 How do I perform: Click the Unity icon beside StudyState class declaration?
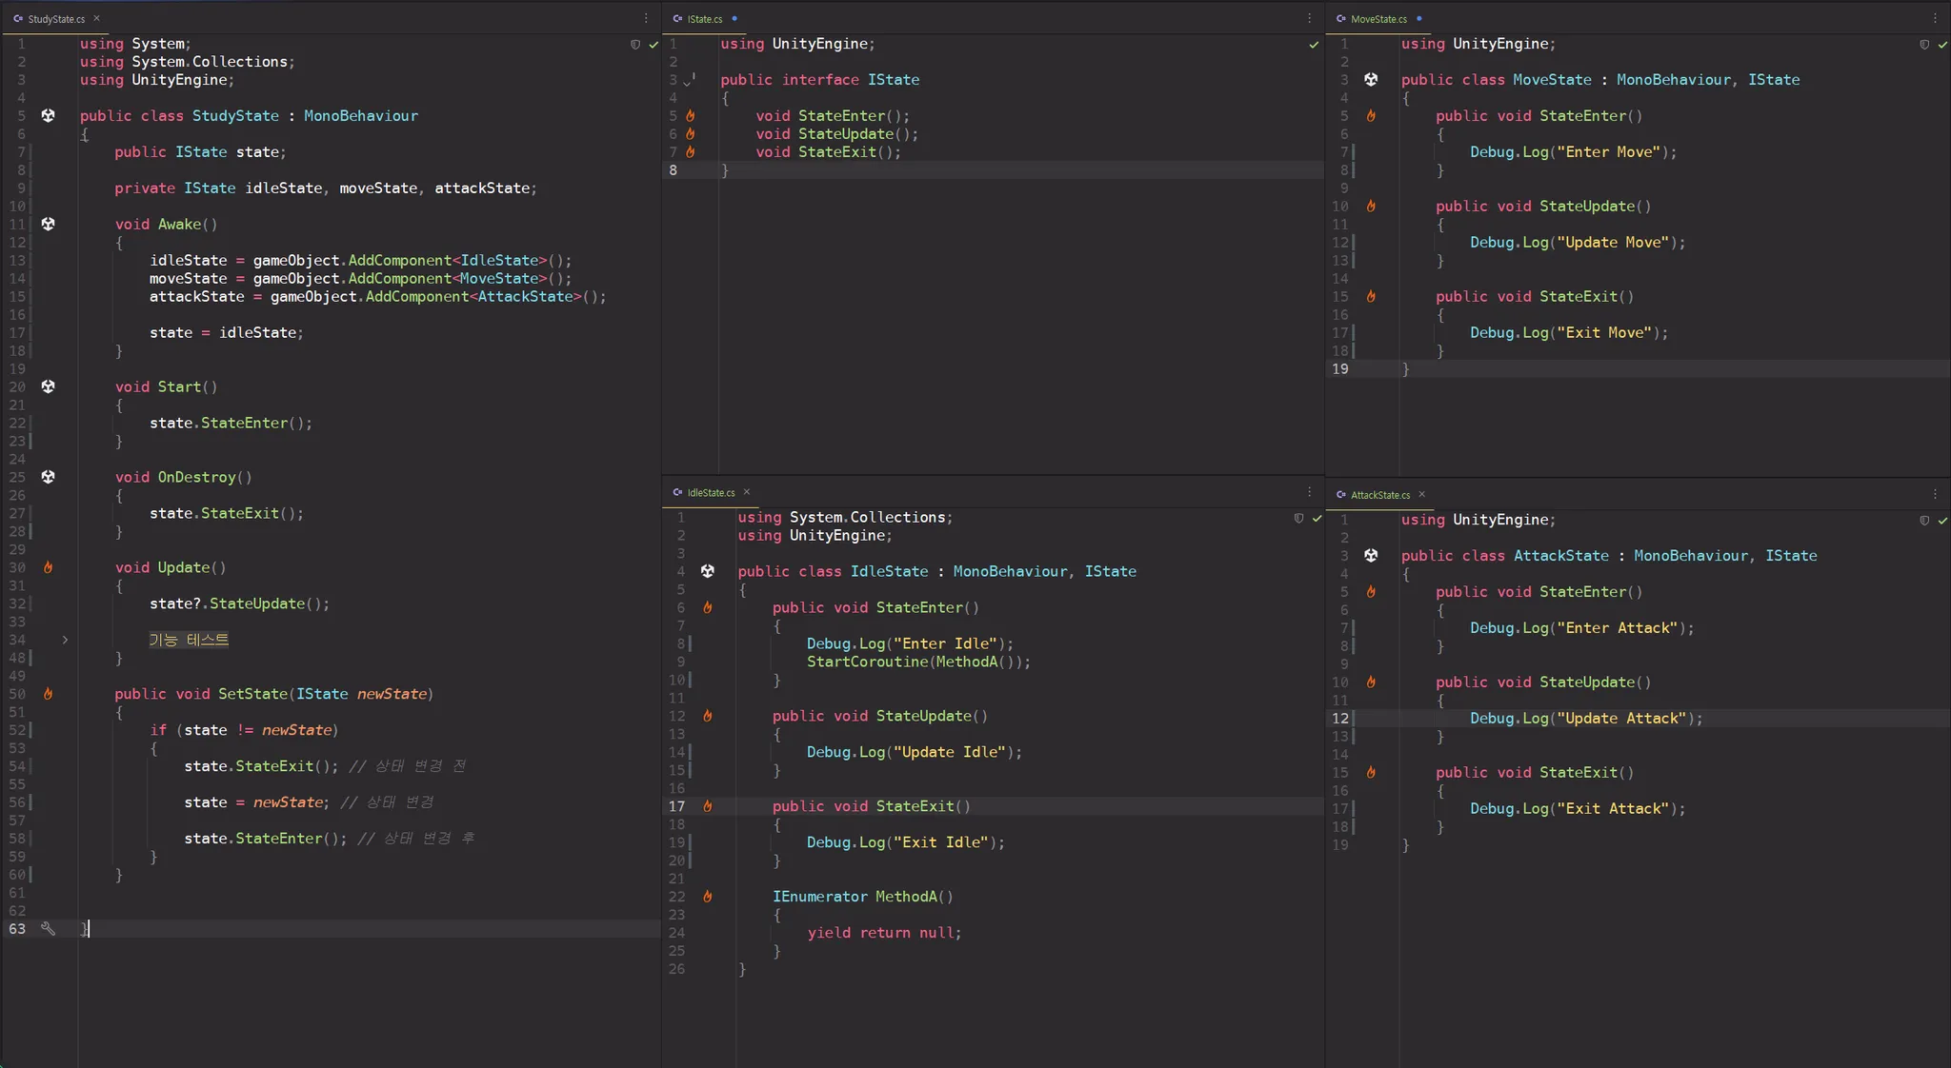click(48, 115)
